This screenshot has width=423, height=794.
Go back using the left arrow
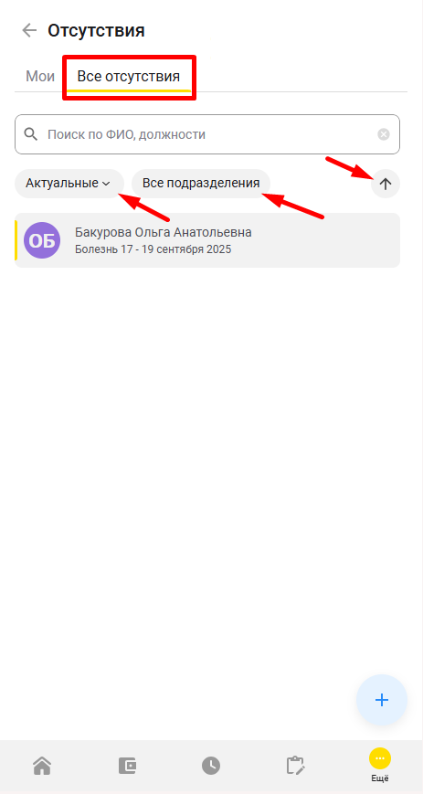(29, 30)
